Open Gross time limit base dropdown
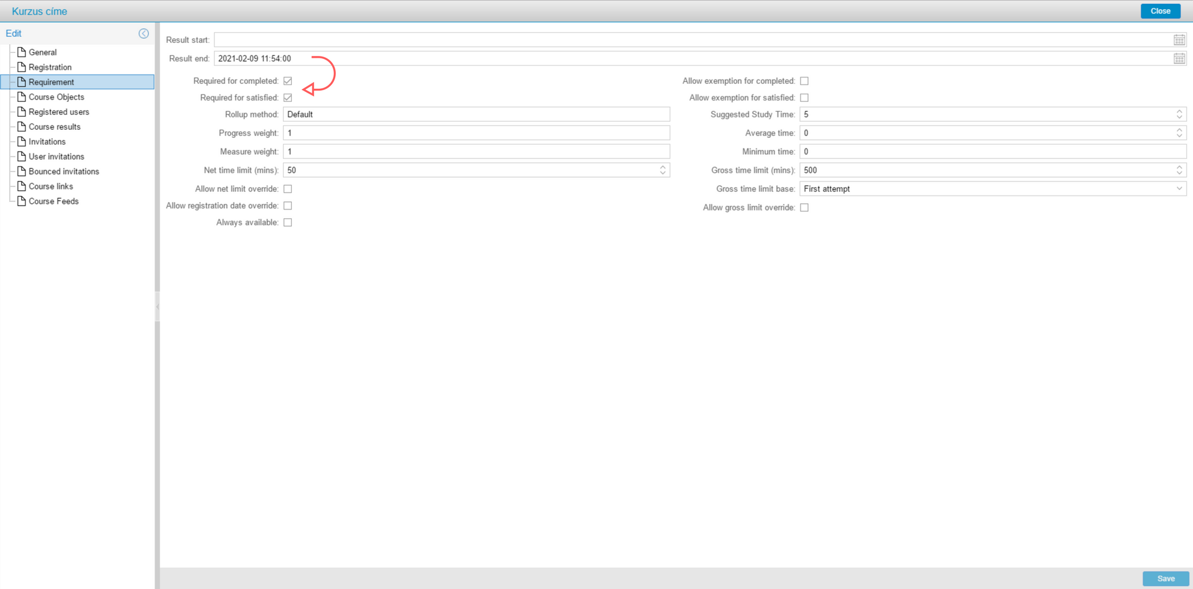This screenshot has height=589, width=1193. coord(1179,189)
